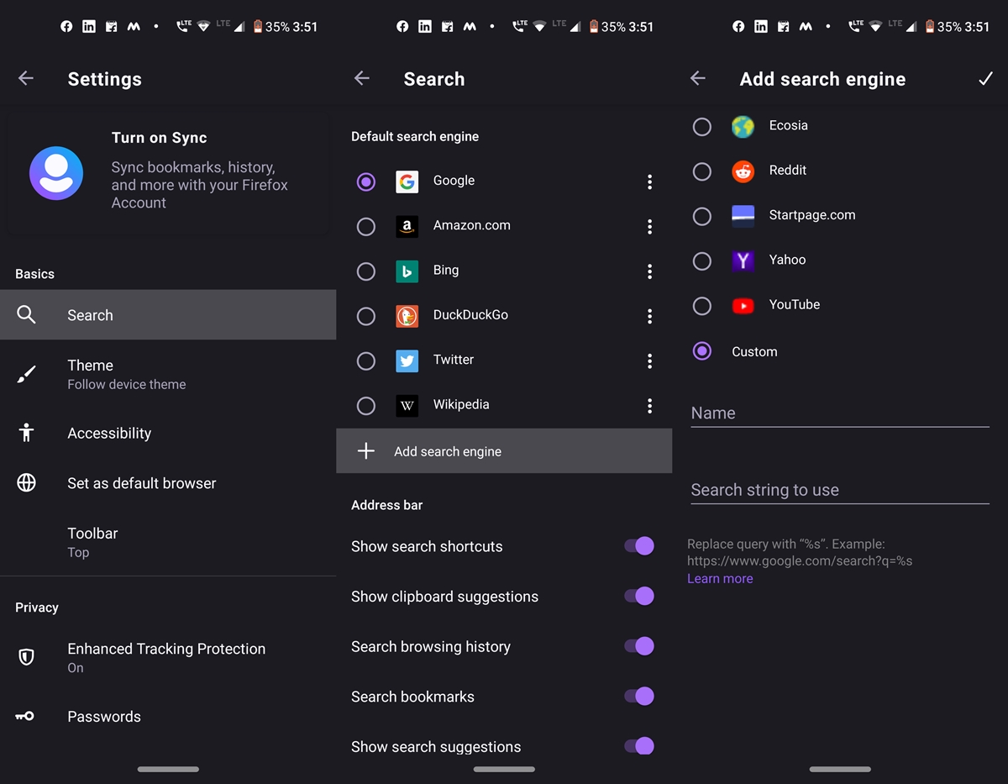Turn off Show search suggestions switch
Screen dimensions: 1008x784
pos(639,745)
